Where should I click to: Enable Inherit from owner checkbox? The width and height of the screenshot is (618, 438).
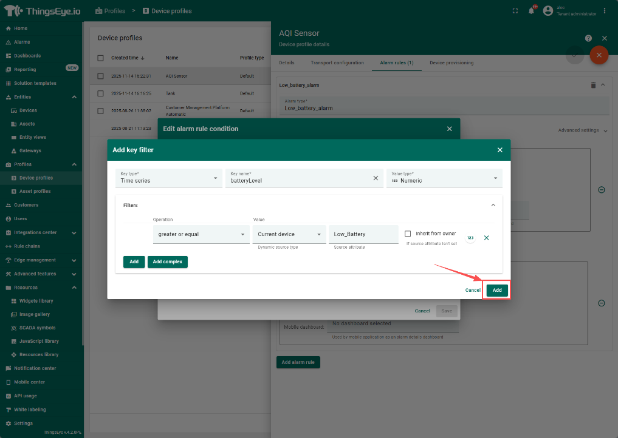(x=408, y=234)
